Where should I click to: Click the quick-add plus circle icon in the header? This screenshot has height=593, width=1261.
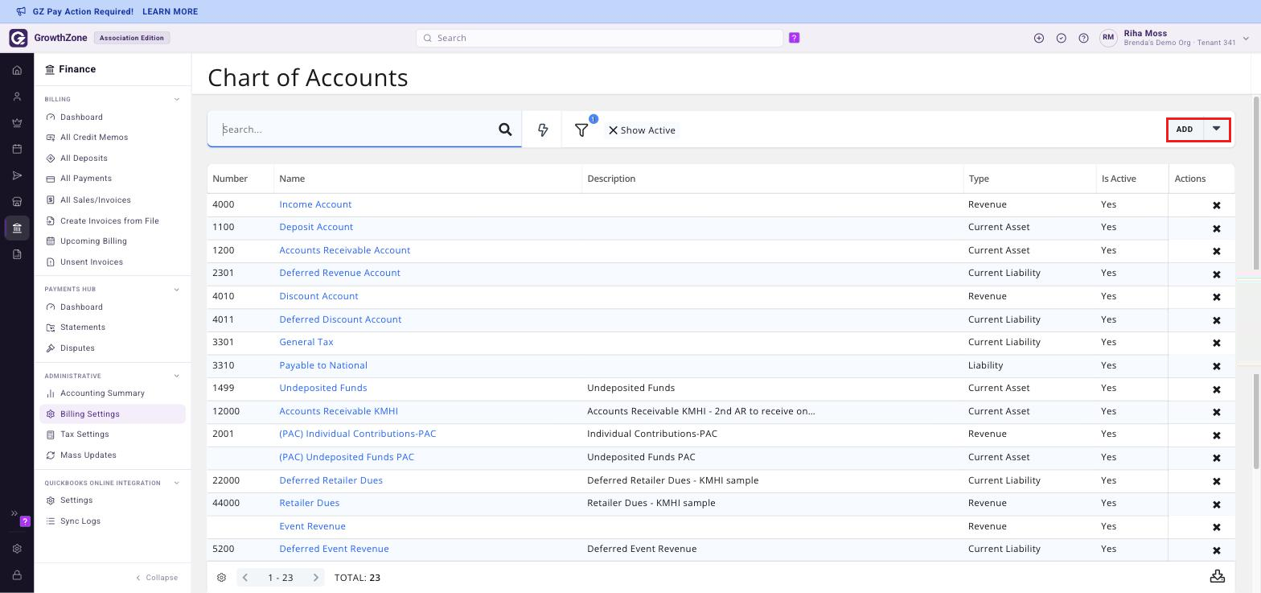[1039, 38]
